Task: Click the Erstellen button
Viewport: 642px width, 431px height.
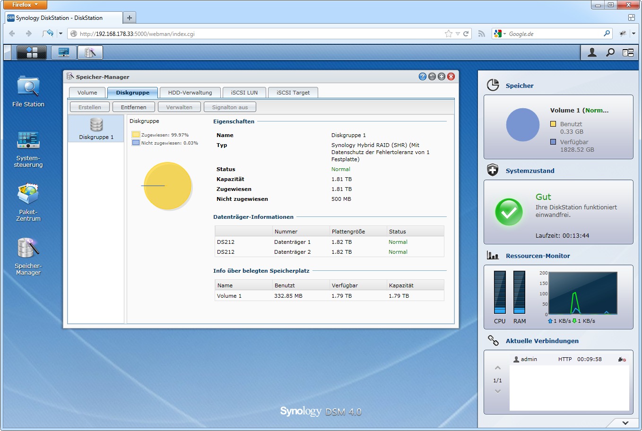Action: pyautogui.click(x=90, y=107)
